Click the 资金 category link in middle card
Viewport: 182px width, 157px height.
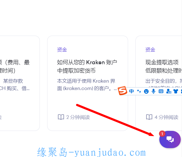[62, 49]
